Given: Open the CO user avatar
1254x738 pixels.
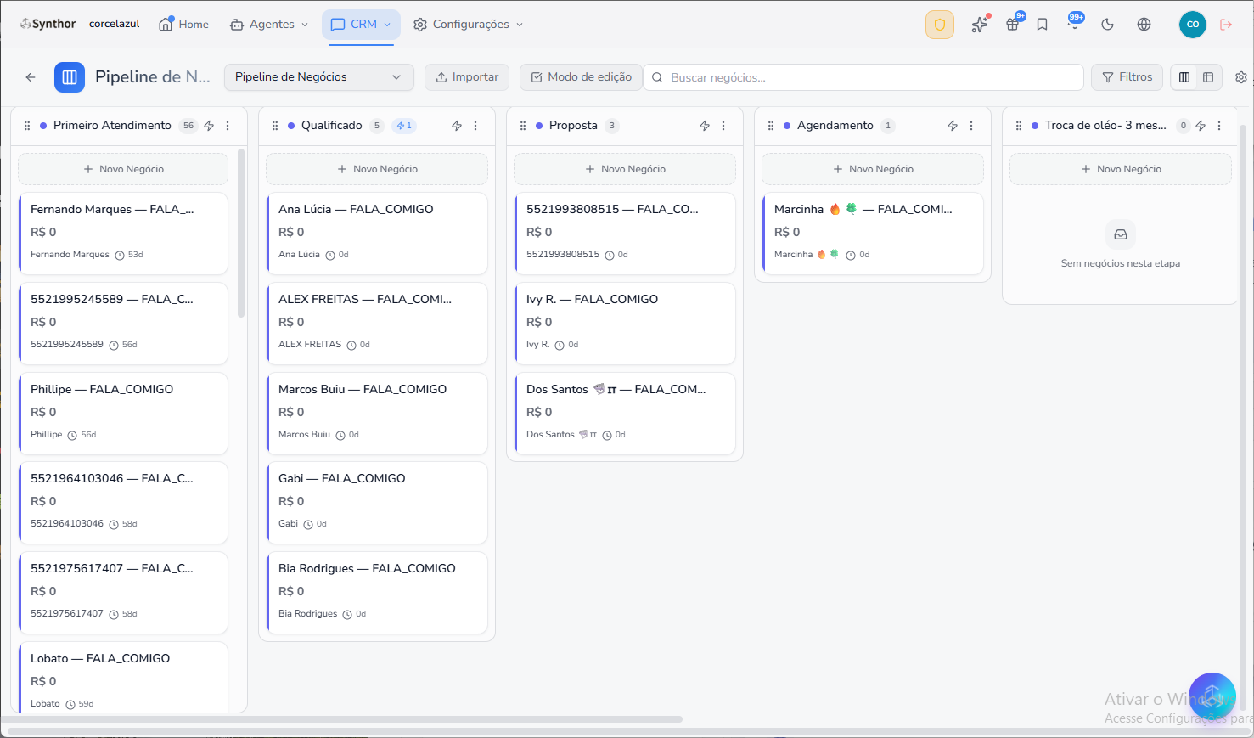Looking at the screenshot, I should (1193, 25).
